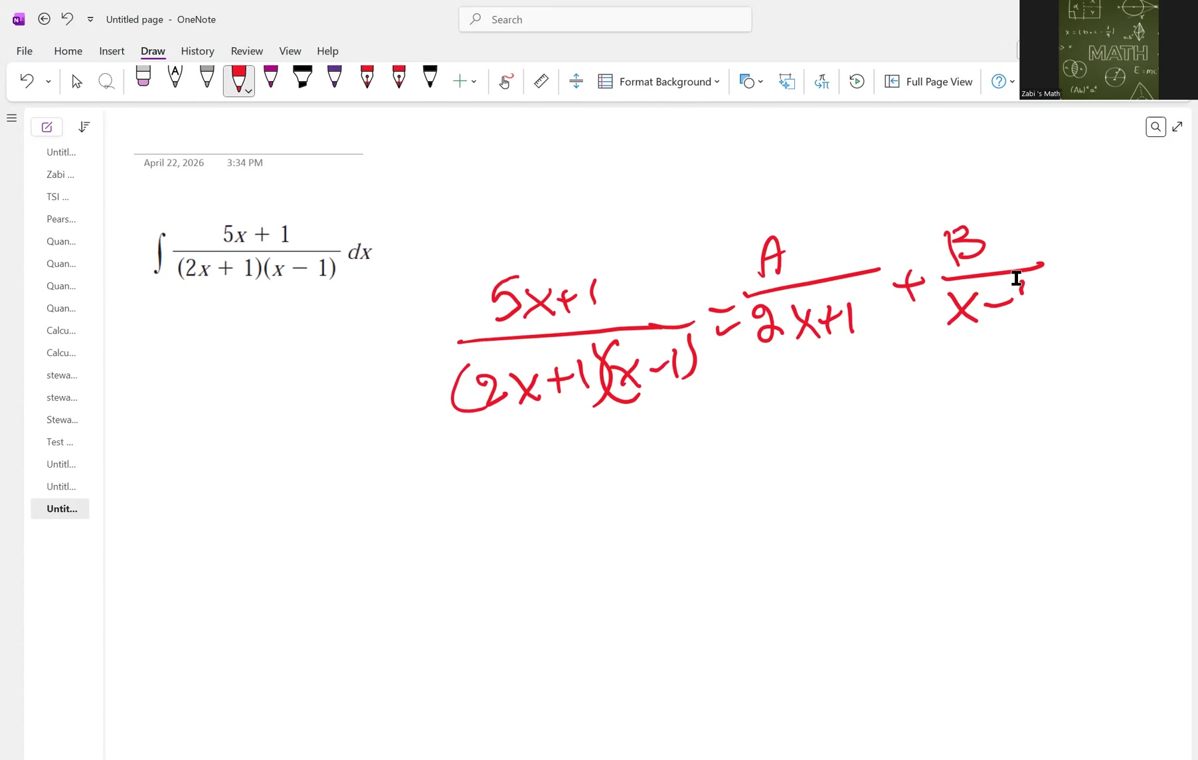1198x760 pixels.
Task: Toggle Full Page View
Action: (x=929, y=81)
